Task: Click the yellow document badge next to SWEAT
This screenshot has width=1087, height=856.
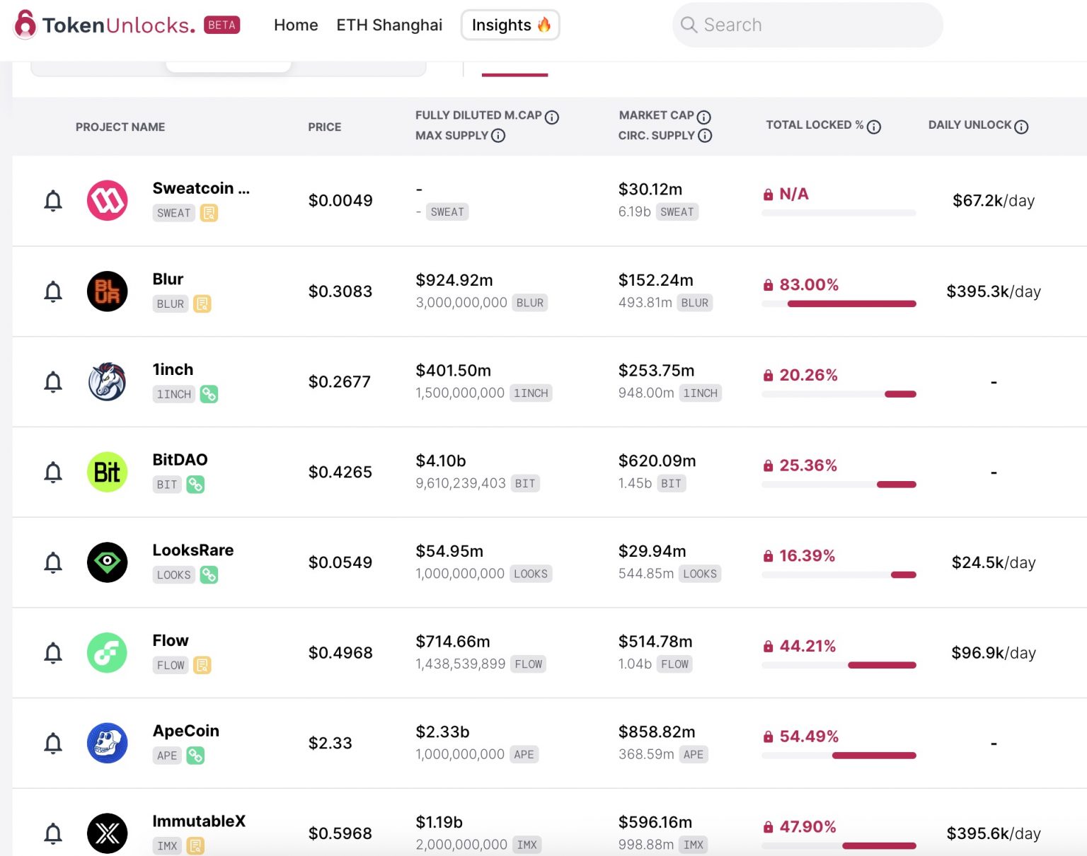Action: (209, 213)
